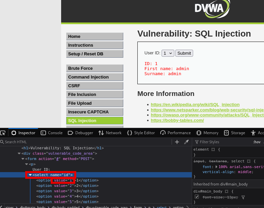264x208 pixels.
Task: Click selector highlighter icon for select rule
Action: 249,161
